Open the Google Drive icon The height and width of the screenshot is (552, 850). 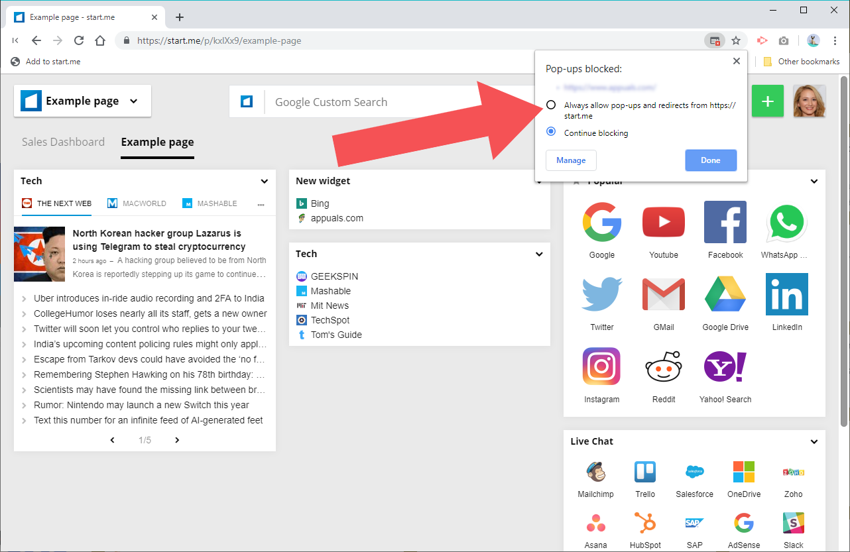coord(725,294)
